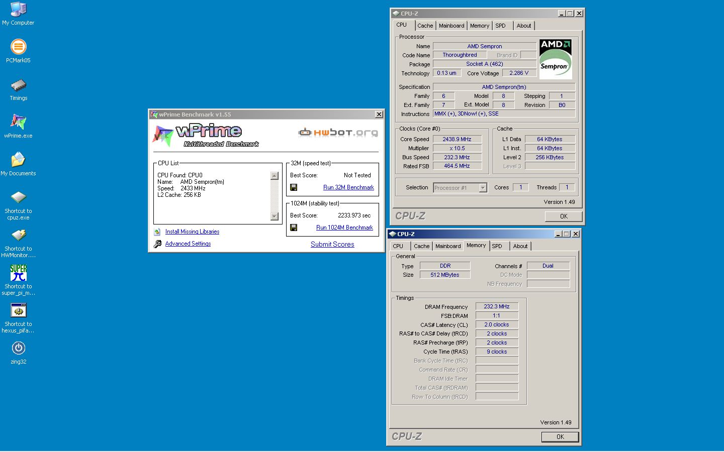The width and height of the screenshot is (724, 452).
Task: Click the floppy save icon for 1024M test
Action: [x=294, y=228]
